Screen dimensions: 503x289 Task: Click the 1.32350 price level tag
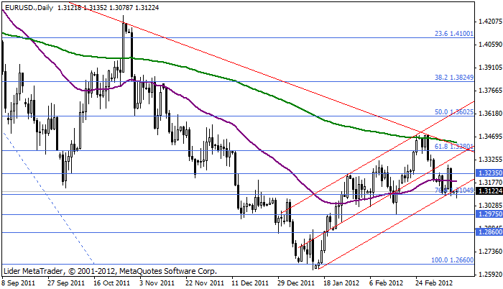[489, 173]
